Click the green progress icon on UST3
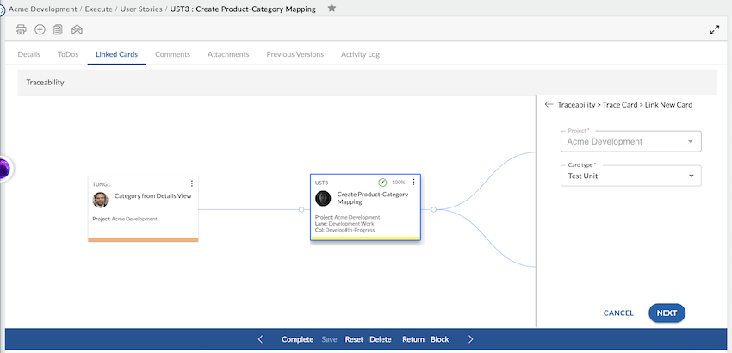The image size is (732, 353). click(x=382, y=183)
